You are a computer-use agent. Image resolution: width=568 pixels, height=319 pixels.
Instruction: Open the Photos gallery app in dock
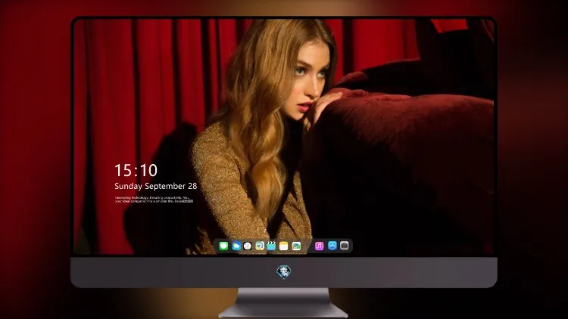pyautogui.click(x=296, y=246)
